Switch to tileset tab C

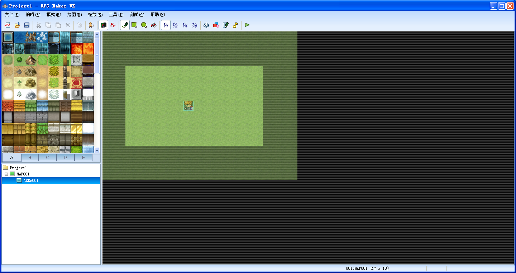click(x=48, y=158)
